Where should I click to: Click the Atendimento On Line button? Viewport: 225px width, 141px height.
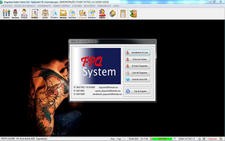[x=137, y=53]
